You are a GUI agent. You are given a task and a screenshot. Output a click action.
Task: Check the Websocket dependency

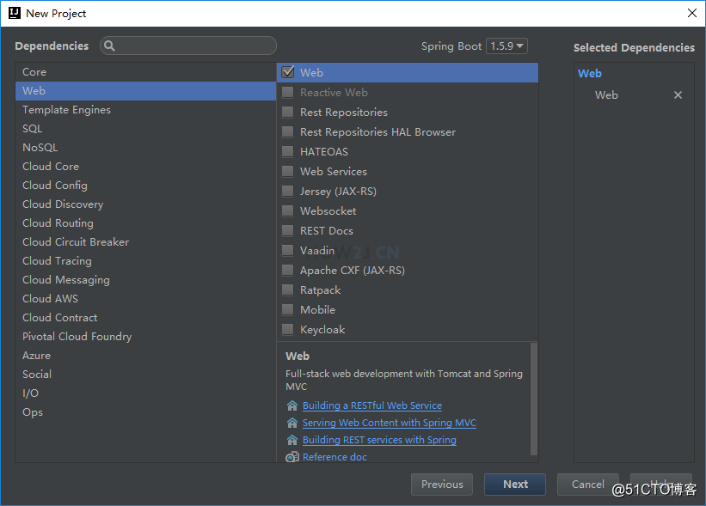[288, 211]
